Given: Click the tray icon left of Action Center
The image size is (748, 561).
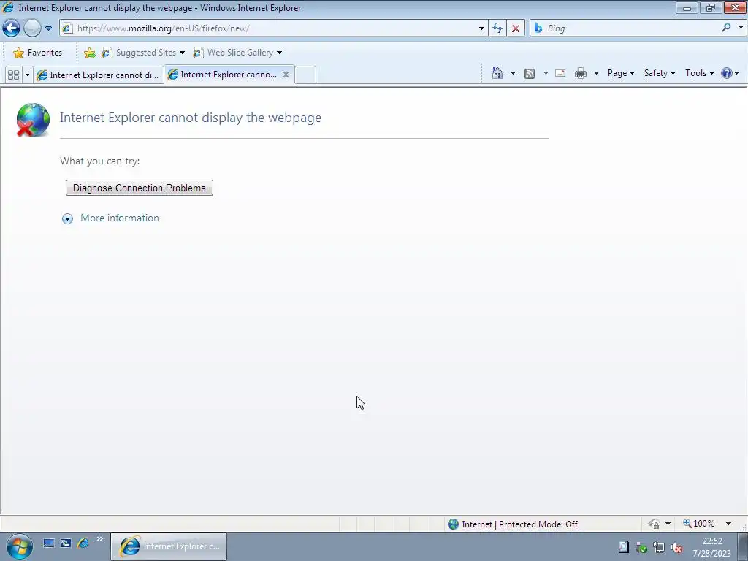Looking at the screenshot, I should [624, 547].
